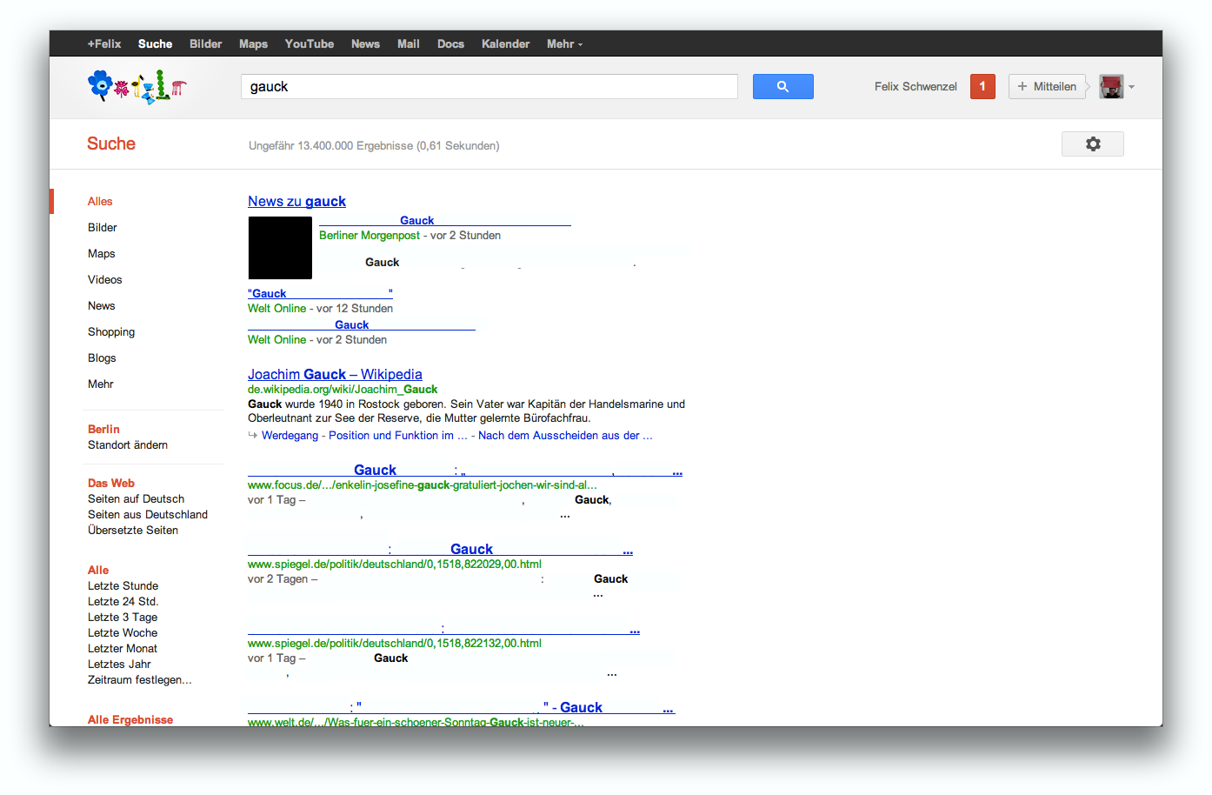Limit results to Letzter Monat
The width and height of the screenshot is (1212, 795).
tap(123, 648)
